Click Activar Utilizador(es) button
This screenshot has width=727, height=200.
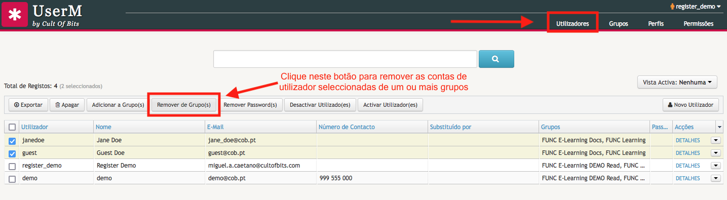click(x=390, y=105)
